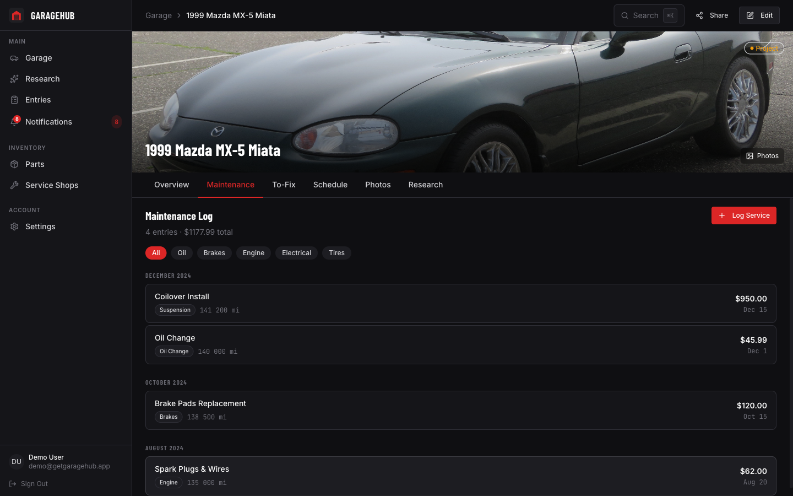The width and height of the screenshot is (793, 496).
Task: Click the plus icon in Log Service
Action: 722,215
